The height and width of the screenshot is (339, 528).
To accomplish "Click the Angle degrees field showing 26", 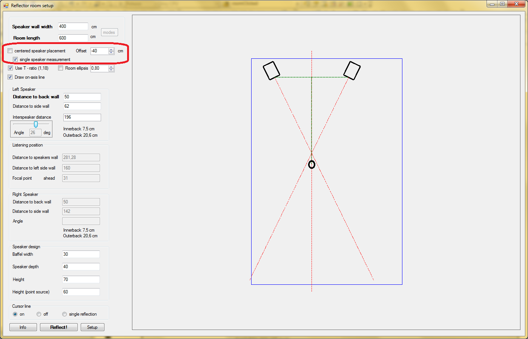I will pyautogui.click(x=35, y=133).
